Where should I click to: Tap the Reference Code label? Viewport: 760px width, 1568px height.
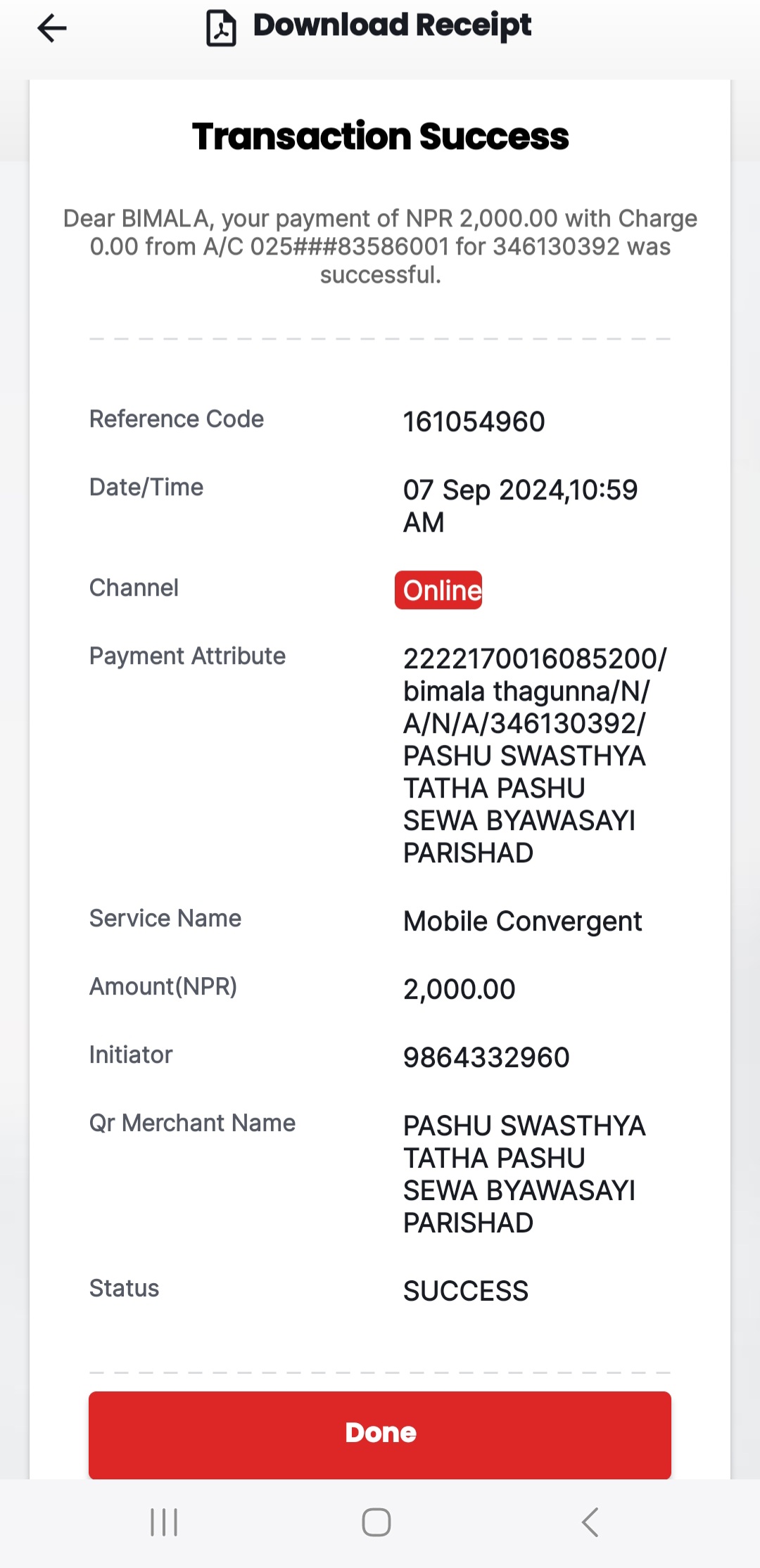pyautogui.click(x=177, y=419)
